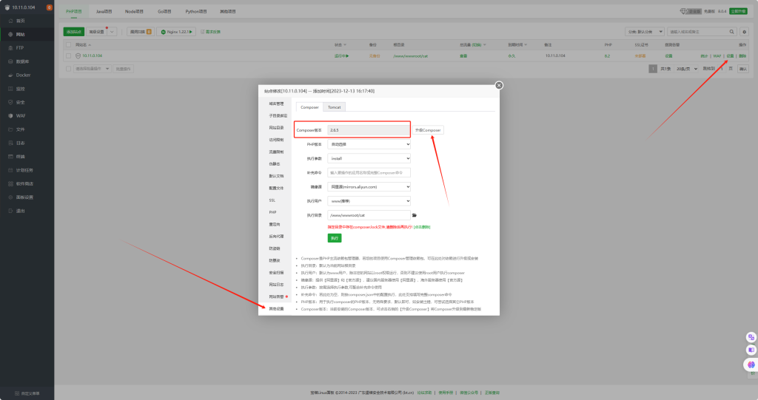
Task: Select 网站日志 in the dialog side menu
Action: click(x=277, y=285)
